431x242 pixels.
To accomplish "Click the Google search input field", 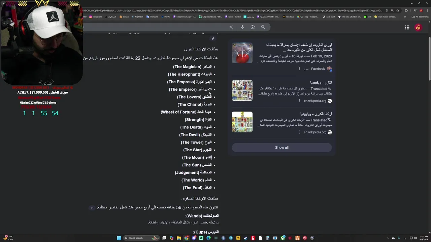I will point(155,27).
